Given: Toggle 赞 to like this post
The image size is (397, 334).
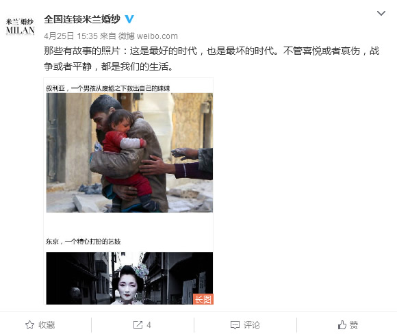Looking at the screenshot, I should coord(348,324).
